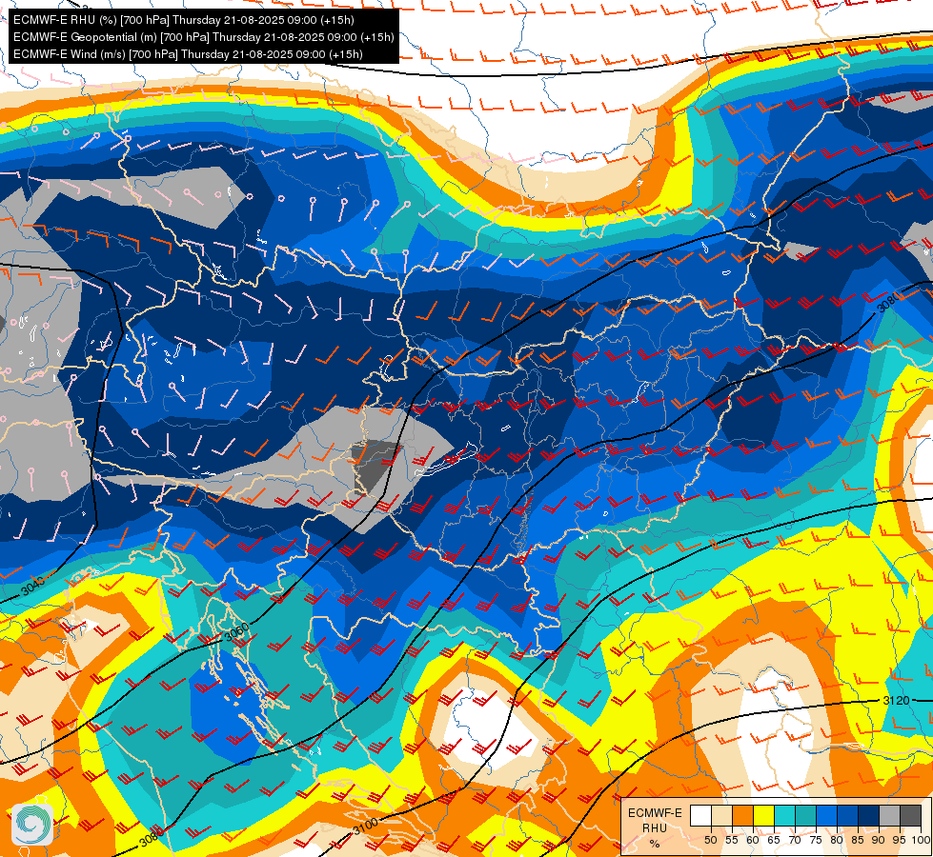Click legend tick value 70
The width and height of the screenshot is (933, 857).
pos(795,840)
